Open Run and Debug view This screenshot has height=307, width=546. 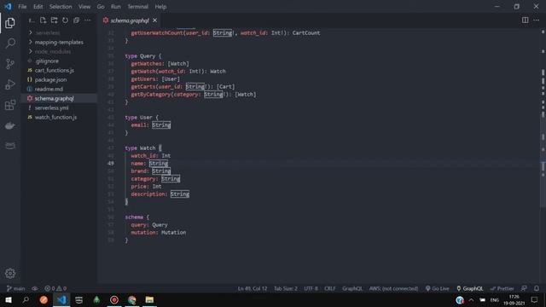pyautogui.click(x=10, y=84)
